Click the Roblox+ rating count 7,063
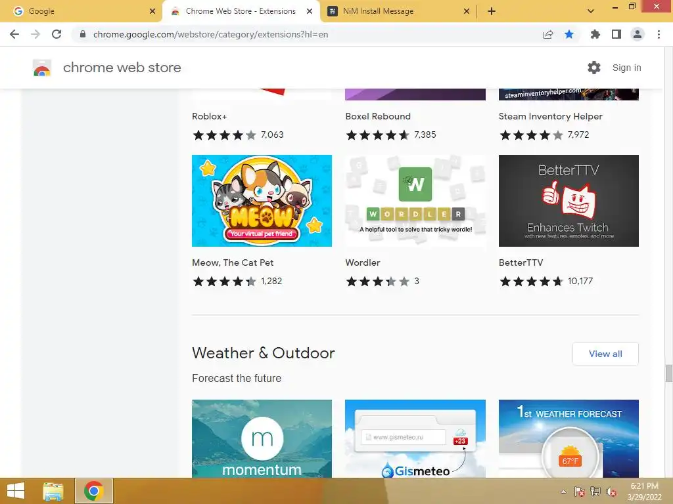Screen dimensions: 673x504 tap(272, 135)
